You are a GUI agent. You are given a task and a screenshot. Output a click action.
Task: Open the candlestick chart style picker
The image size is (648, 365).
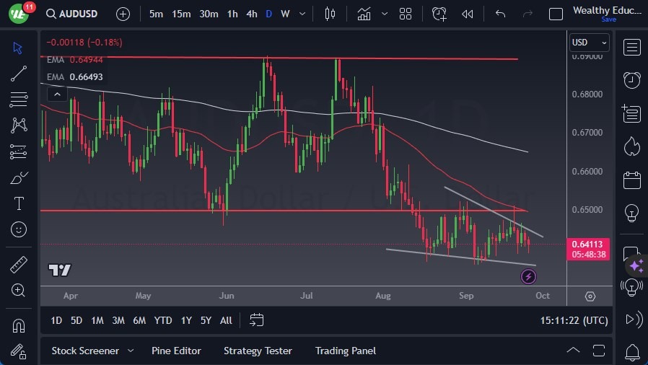point(330,14)
